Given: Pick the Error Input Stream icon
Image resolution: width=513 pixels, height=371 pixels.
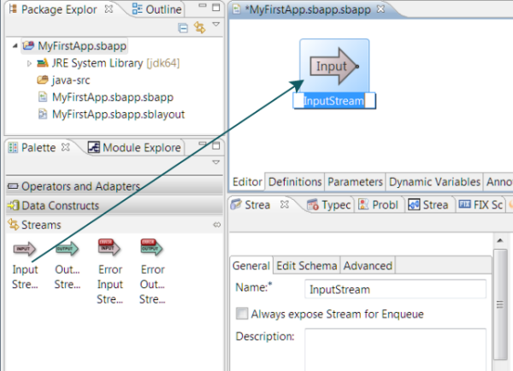Looking at the screenshot, I should pos(109,249).
